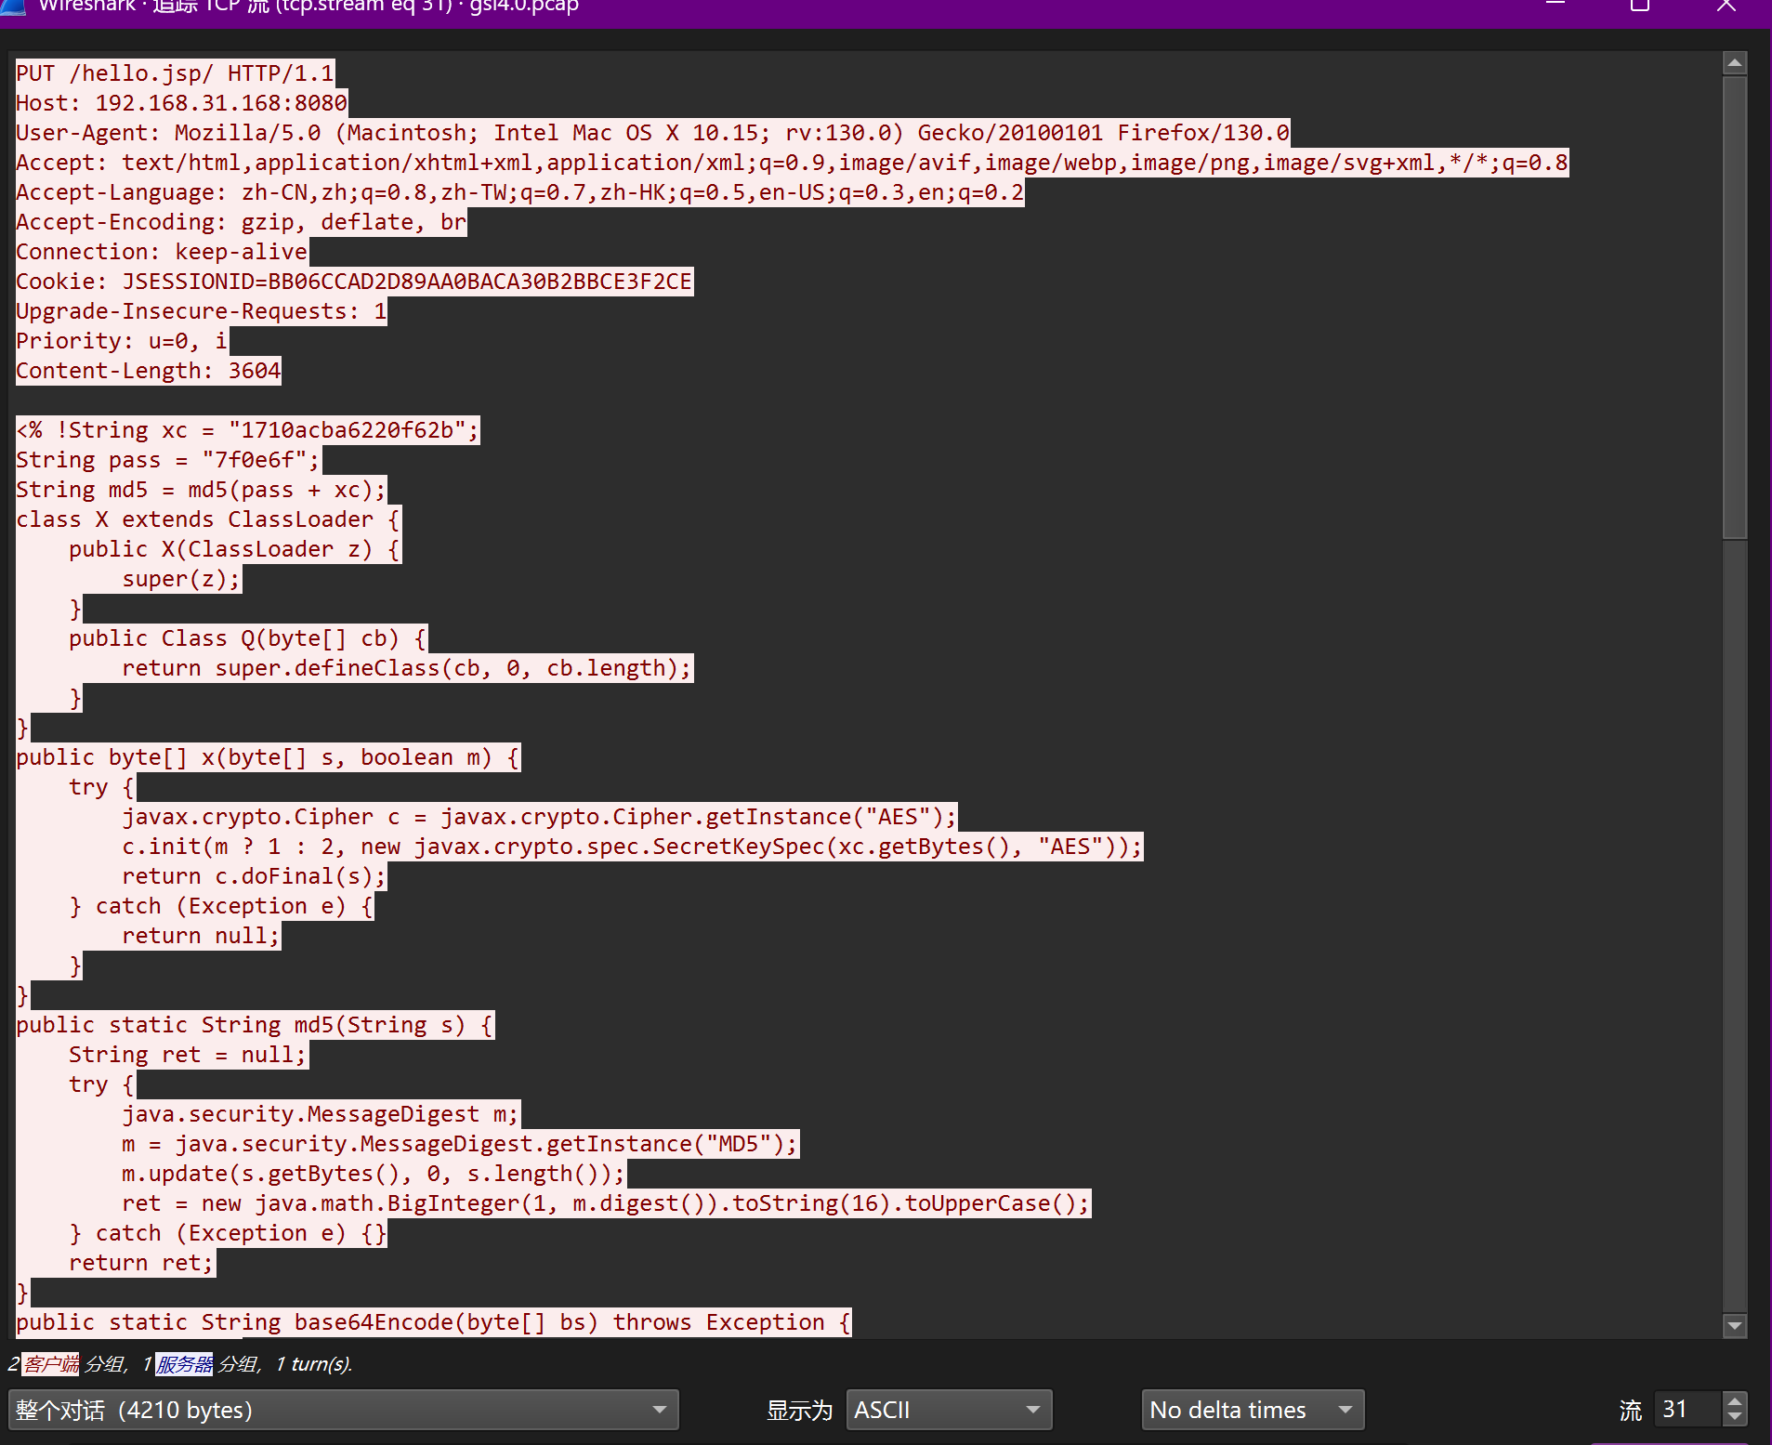
Task: Click the 'super(z);' line
Action: [x=181, y=579]
